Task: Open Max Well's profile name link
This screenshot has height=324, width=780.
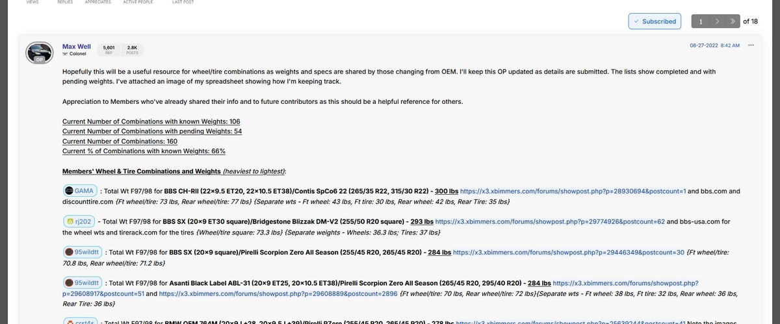Action: (x=77, y=46)
